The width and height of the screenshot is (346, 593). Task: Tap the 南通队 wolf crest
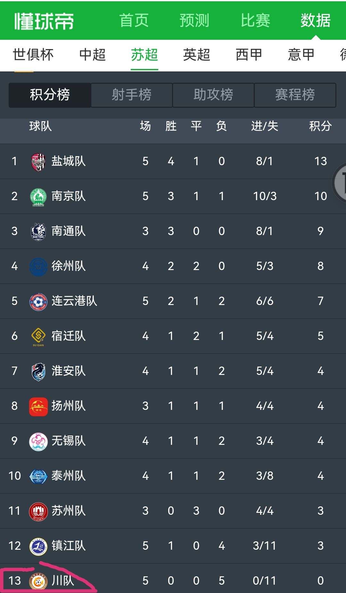tap(38, 232)
